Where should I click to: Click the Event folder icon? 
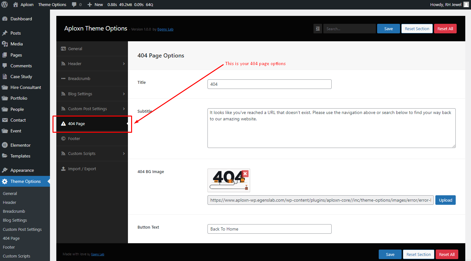pyautogui.click(x=5, y=131)
